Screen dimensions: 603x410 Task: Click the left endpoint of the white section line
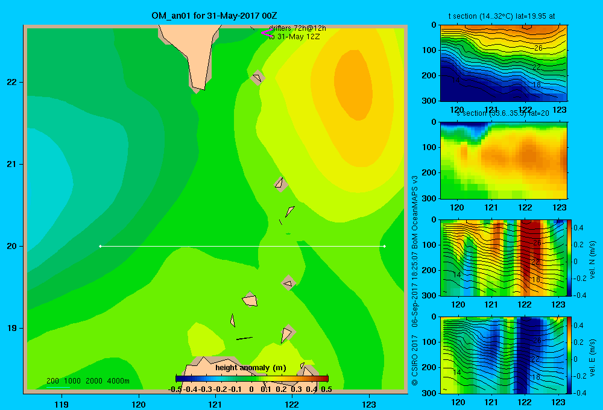(x=100, y=246)
